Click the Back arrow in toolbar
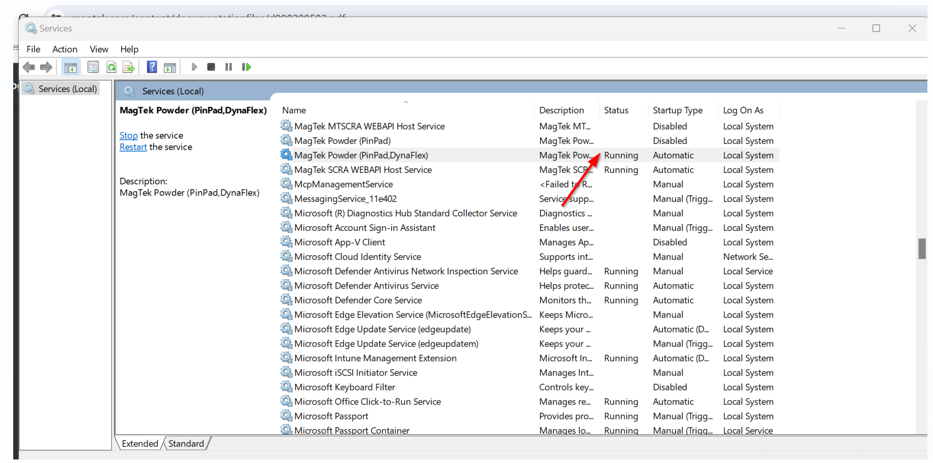 (x=29, y=67)
